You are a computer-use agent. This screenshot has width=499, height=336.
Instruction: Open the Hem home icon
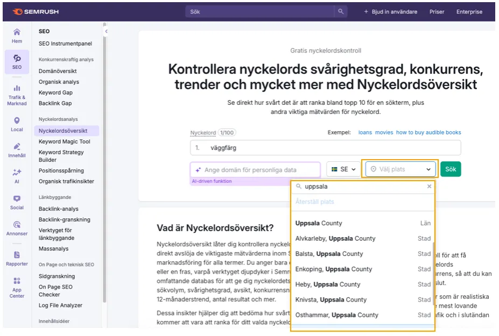point(17,36)
